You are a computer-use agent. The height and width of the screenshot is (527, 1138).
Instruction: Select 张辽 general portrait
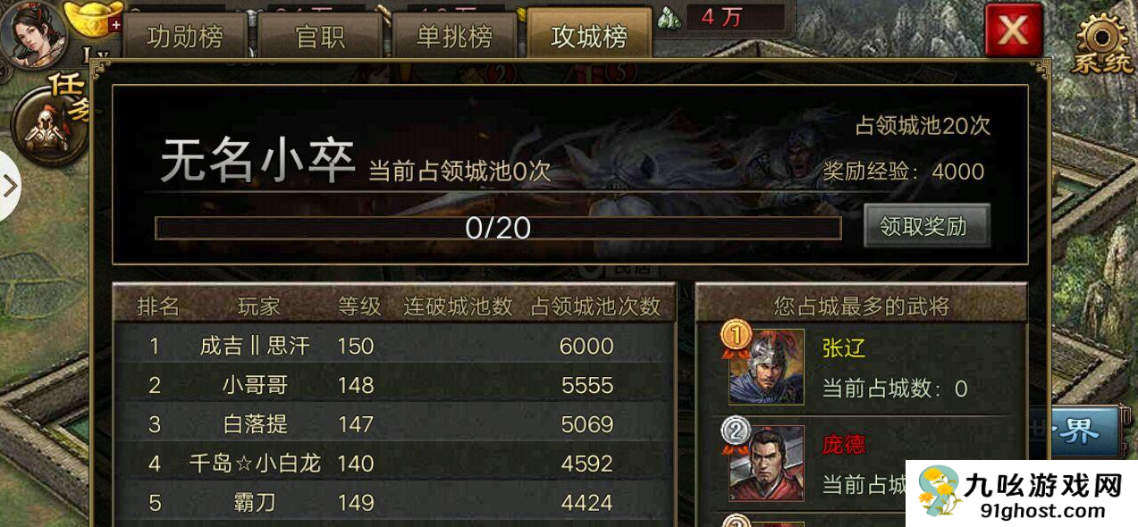pos(766,366)
